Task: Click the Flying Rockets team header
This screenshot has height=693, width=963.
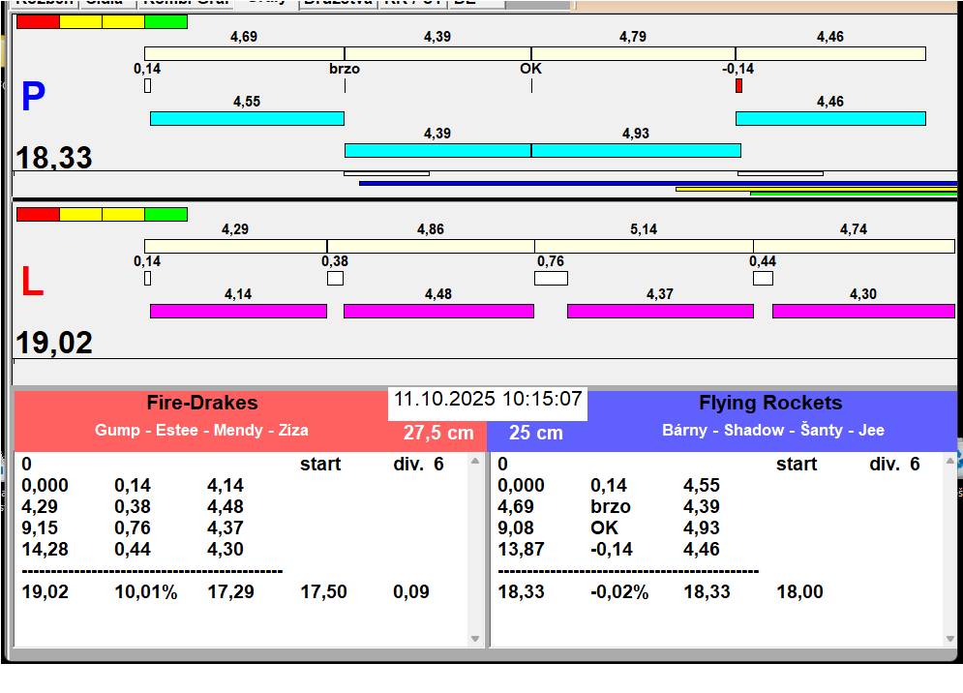Action: coord(770,404)
